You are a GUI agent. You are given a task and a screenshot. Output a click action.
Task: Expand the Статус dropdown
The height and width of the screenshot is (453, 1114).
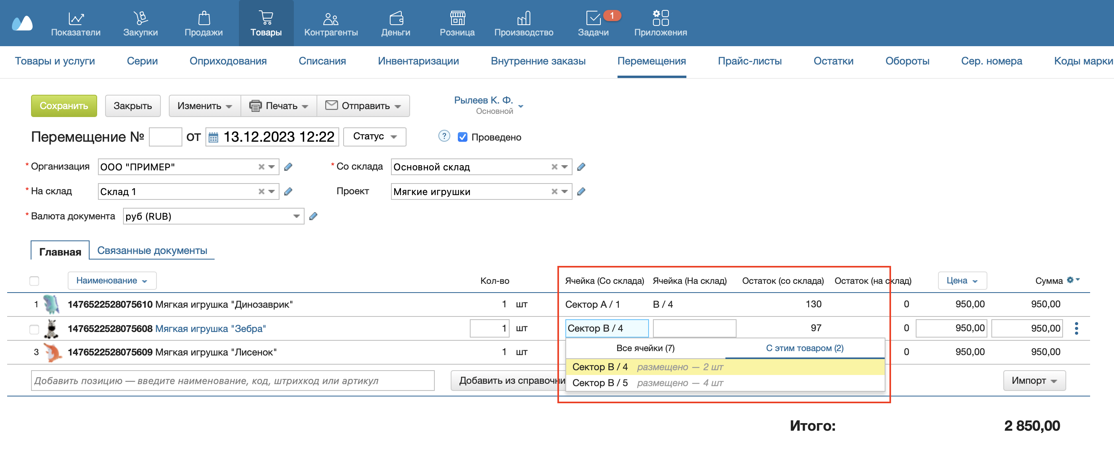374,137
